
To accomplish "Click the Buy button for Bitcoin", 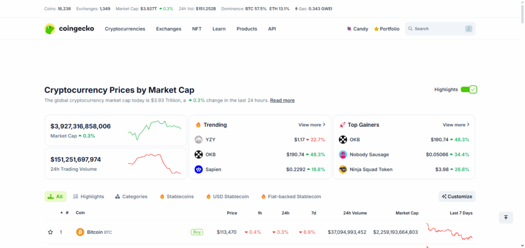I will pos(197,232).
